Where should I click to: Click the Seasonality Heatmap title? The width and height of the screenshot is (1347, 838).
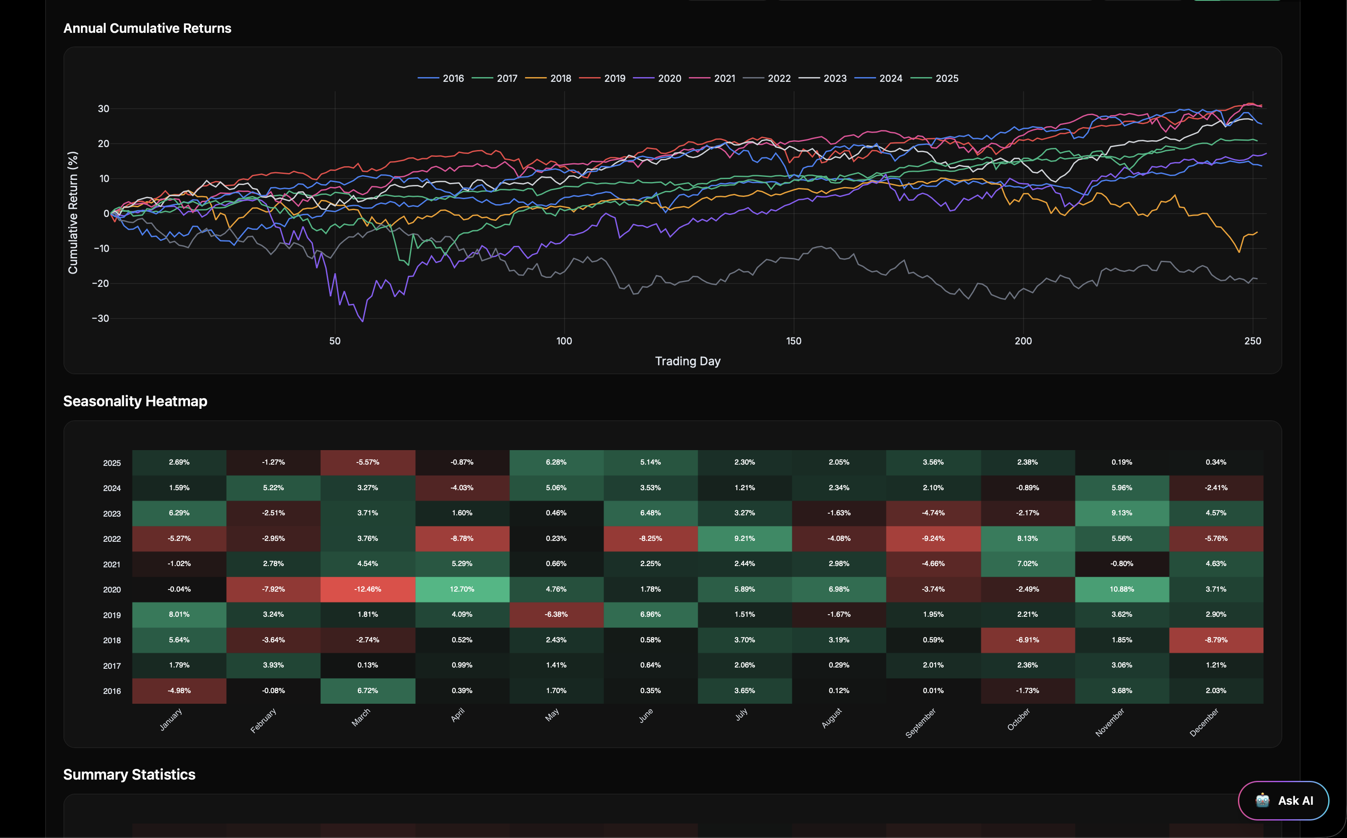(135, 401)
